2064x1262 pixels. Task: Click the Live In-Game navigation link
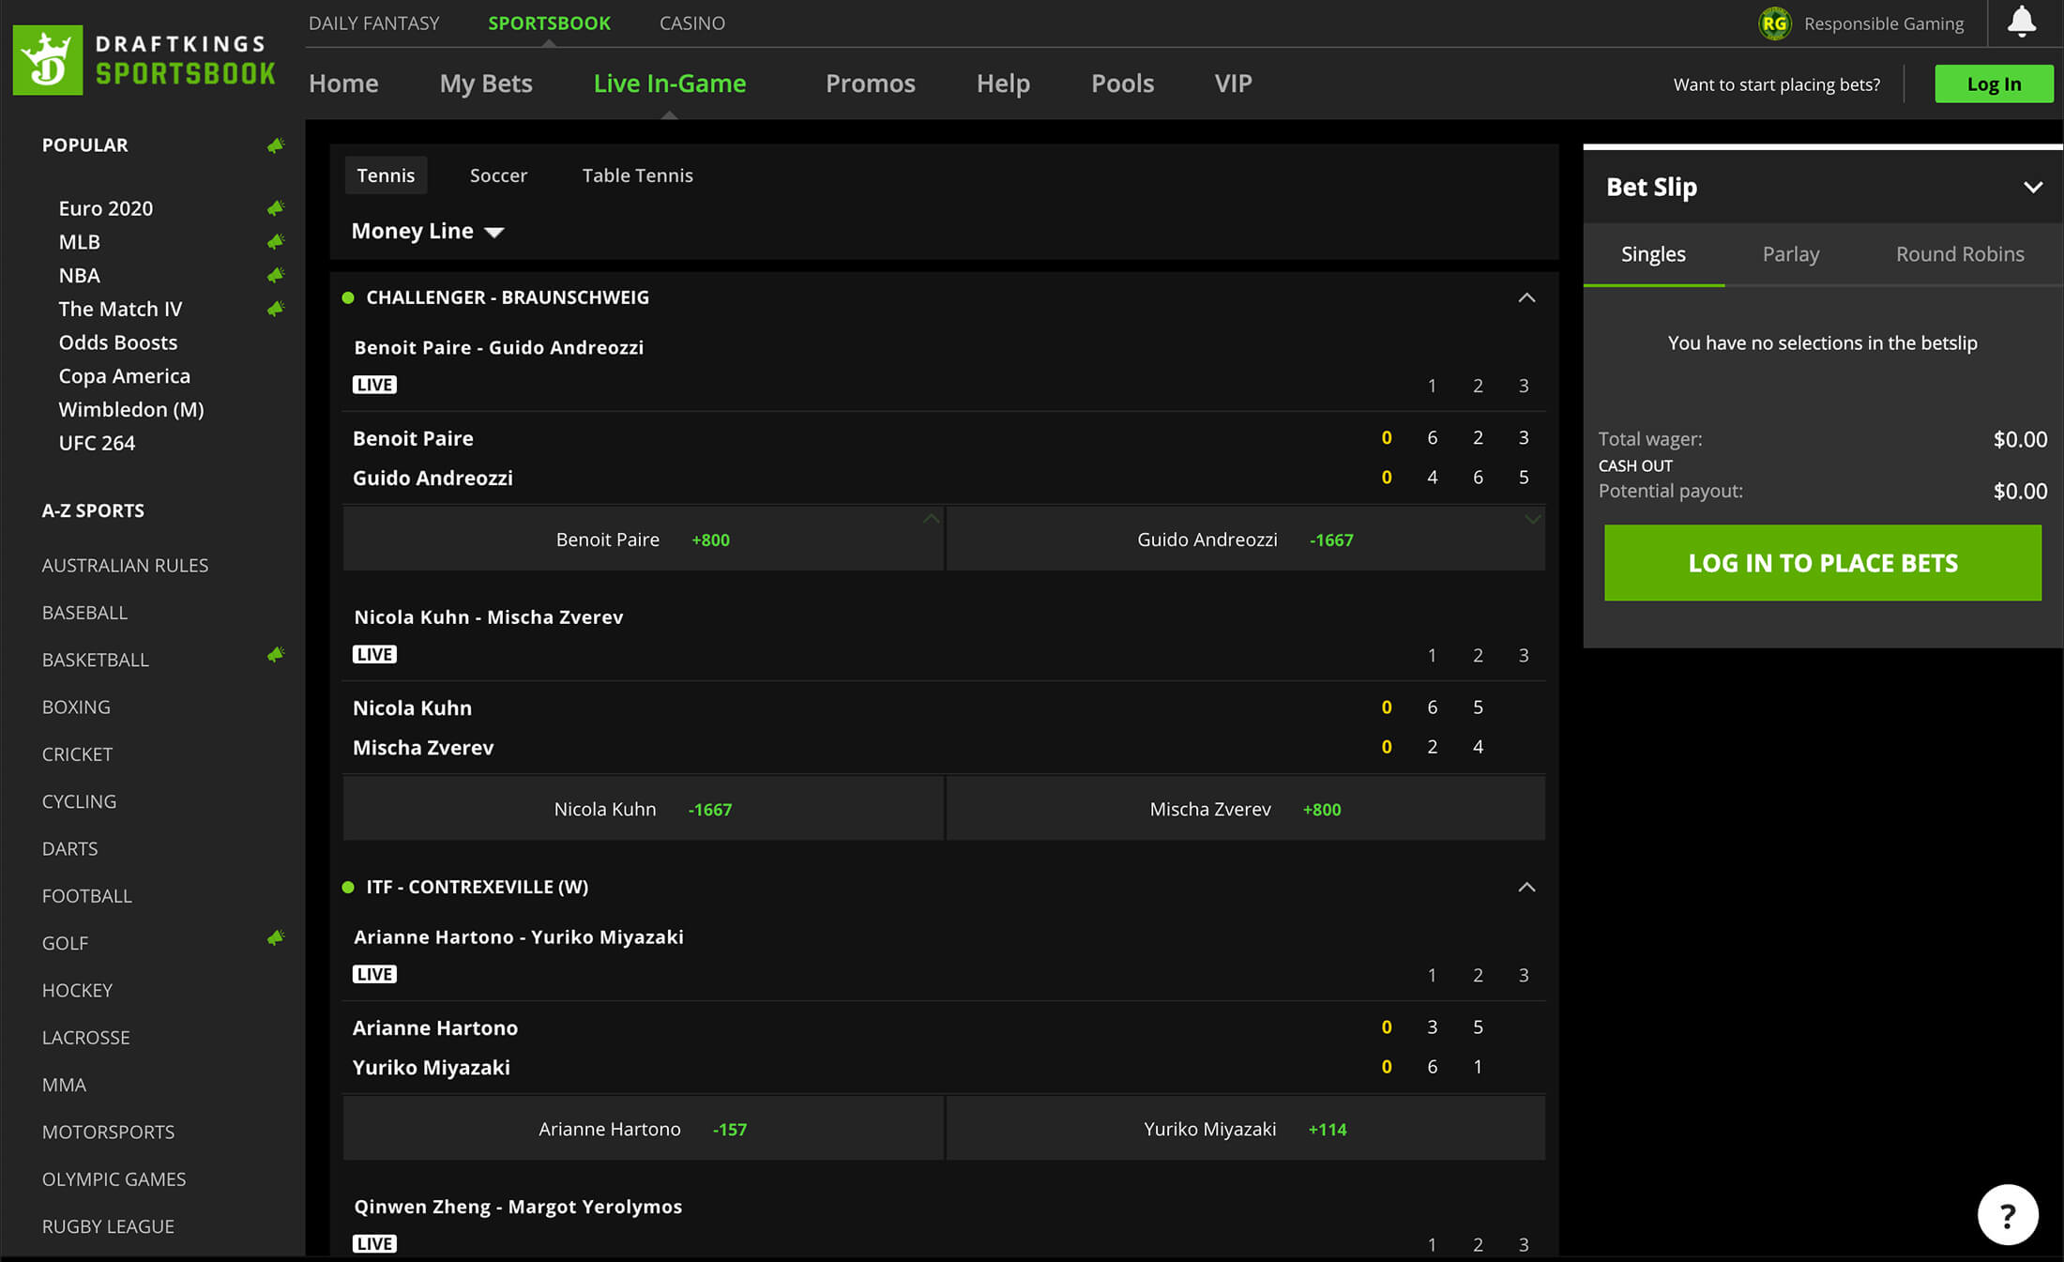(669, 83)
